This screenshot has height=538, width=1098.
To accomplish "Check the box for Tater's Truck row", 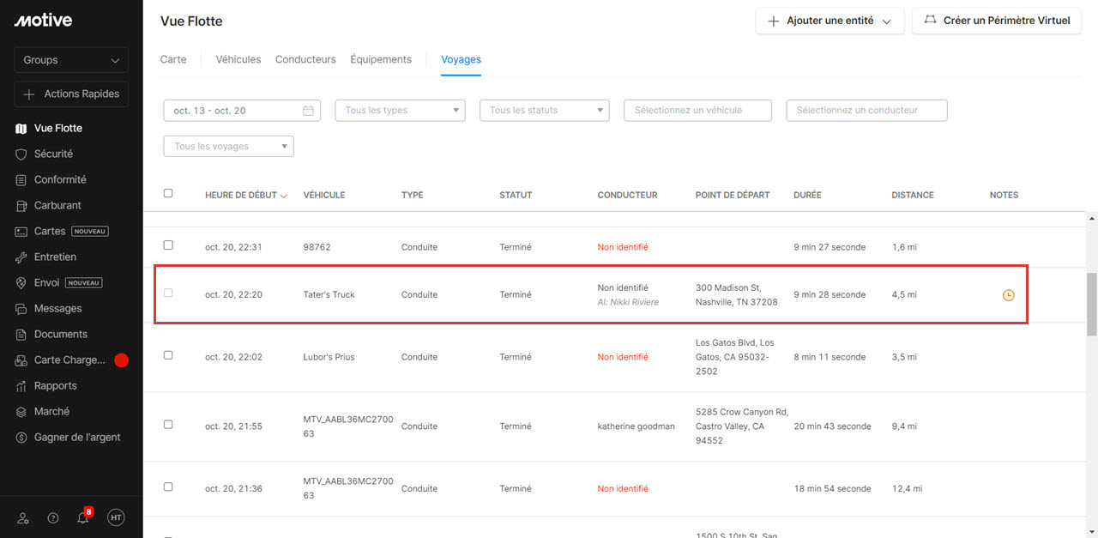I will pos(168,293).
